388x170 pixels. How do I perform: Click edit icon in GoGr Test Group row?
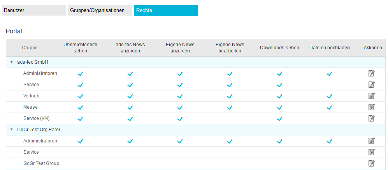pos(371,163)
